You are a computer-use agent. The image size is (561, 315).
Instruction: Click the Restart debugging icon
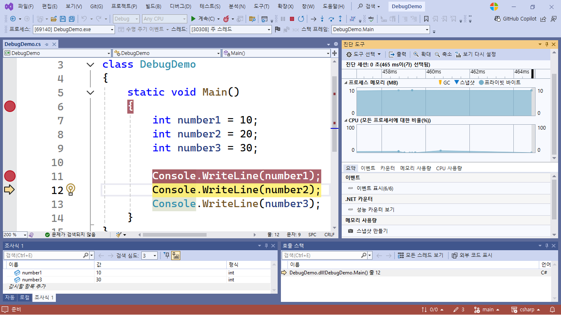(301, 19)
